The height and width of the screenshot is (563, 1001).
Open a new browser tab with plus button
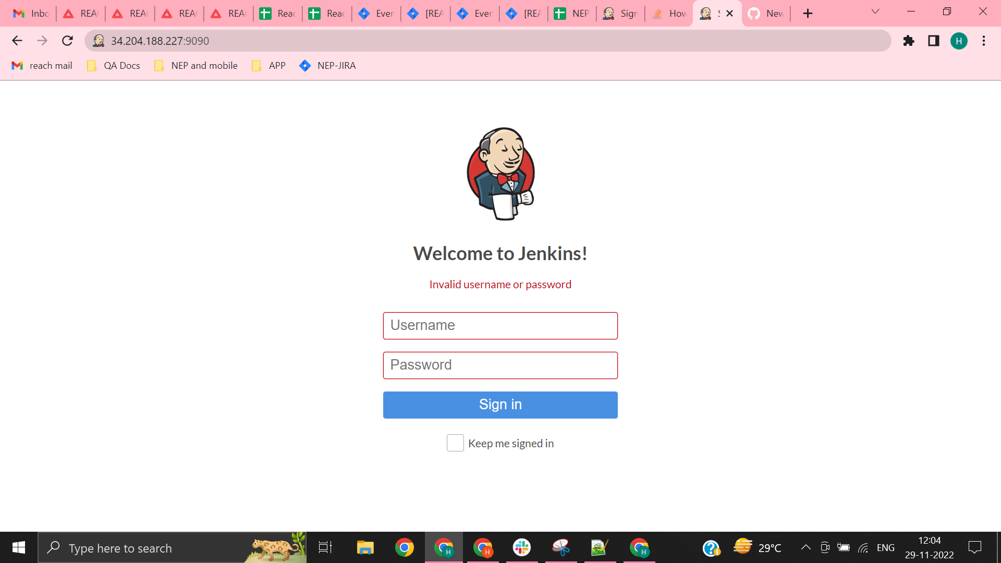click(x=808, y=14)
